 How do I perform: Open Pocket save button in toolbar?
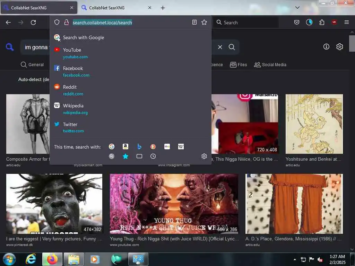[x=297, y=22]
